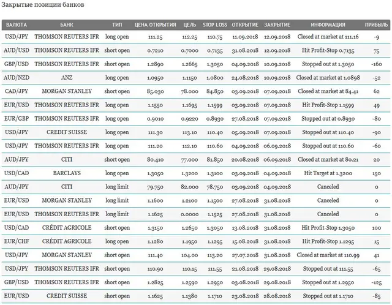Image resolution: width=392 pixels, height=305 pixels.
Task: Select 'Stopped out at 1.2950' cell
Action: 328,282
